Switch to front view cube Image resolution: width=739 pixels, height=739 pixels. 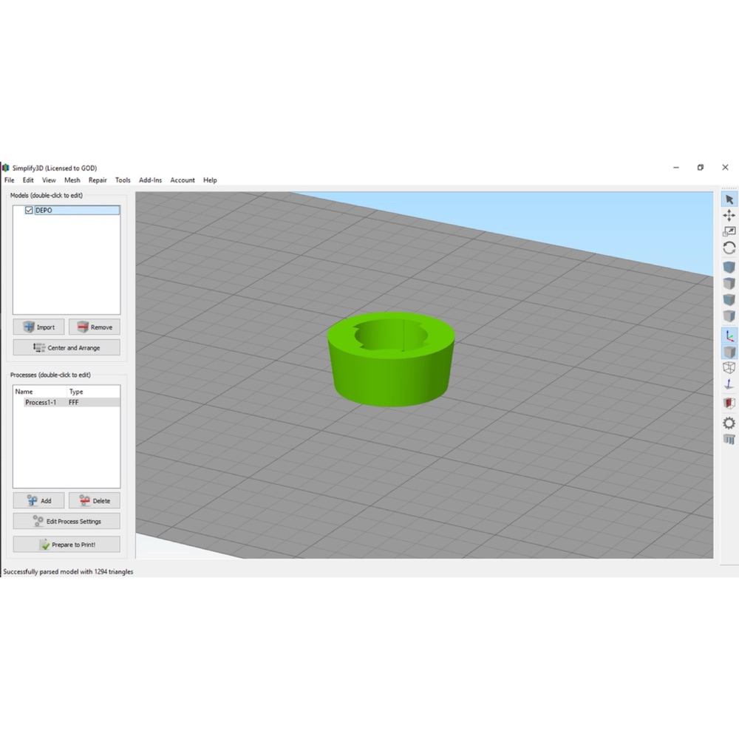coord(729,300)
